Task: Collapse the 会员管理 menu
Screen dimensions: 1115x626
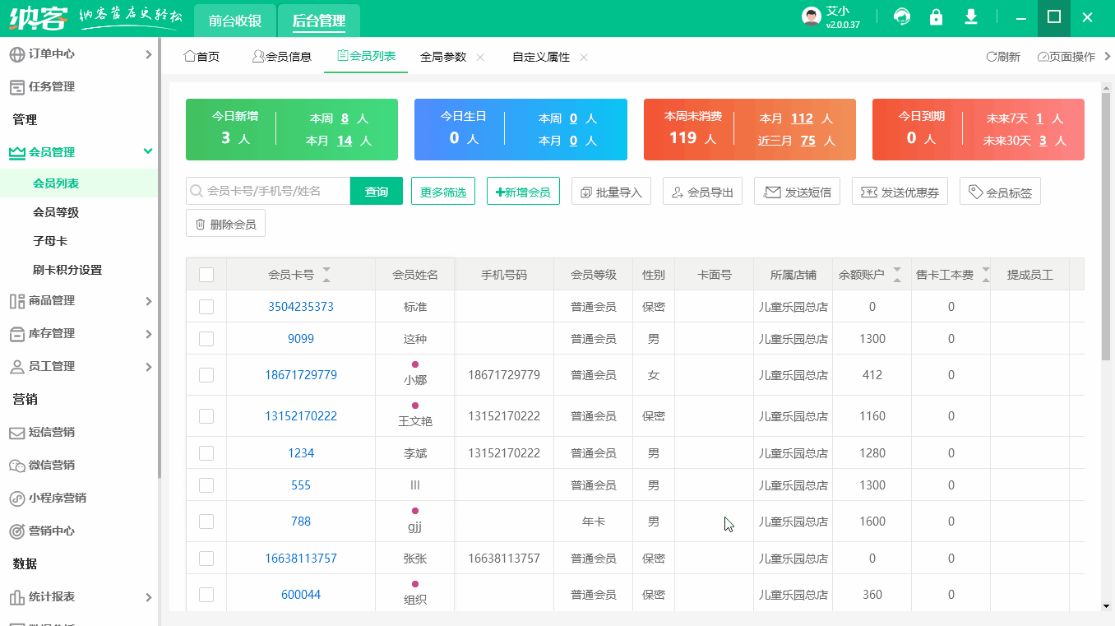Action: click(148, 152)
